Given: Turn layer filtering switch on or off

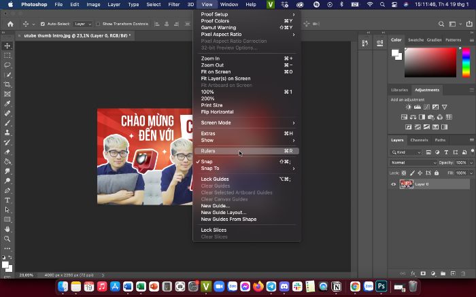Looking at the screenshot, I should pos(473,151).
